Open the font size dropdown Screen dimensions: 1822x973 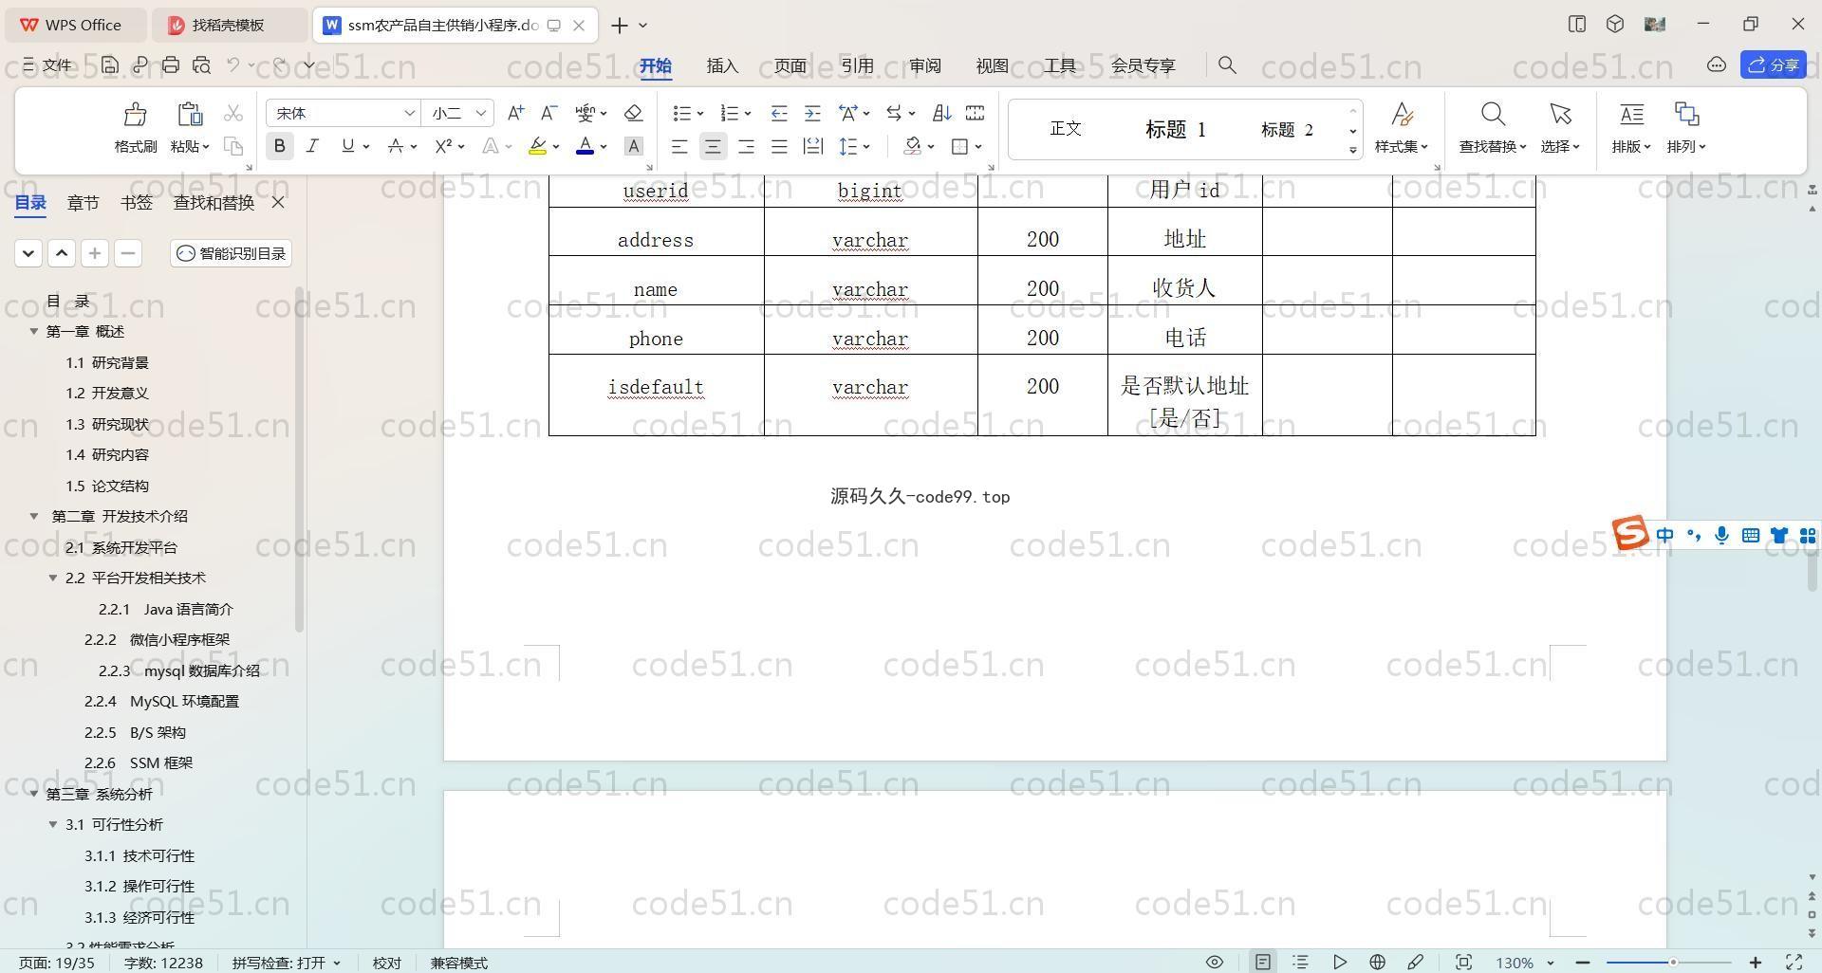pos(481,113)
